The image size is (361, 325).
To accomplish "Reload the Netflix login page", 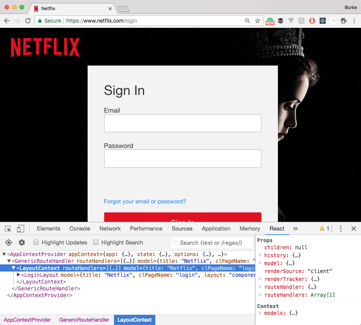I will 28,21.
